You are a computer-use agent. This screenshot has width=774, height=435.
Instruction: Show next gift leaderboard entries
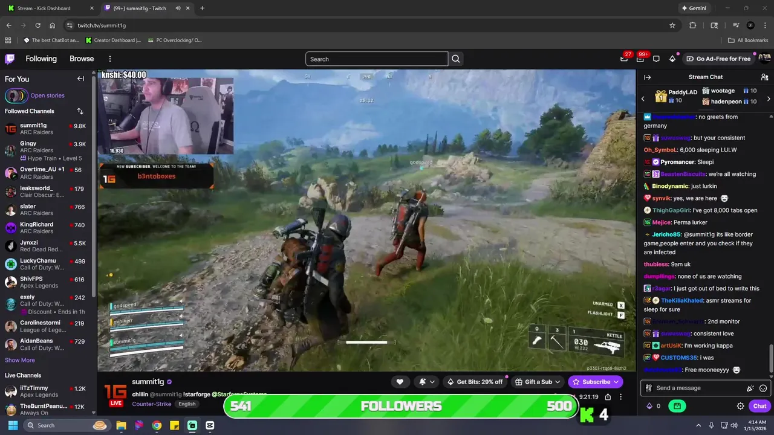(x=769, y=98)
